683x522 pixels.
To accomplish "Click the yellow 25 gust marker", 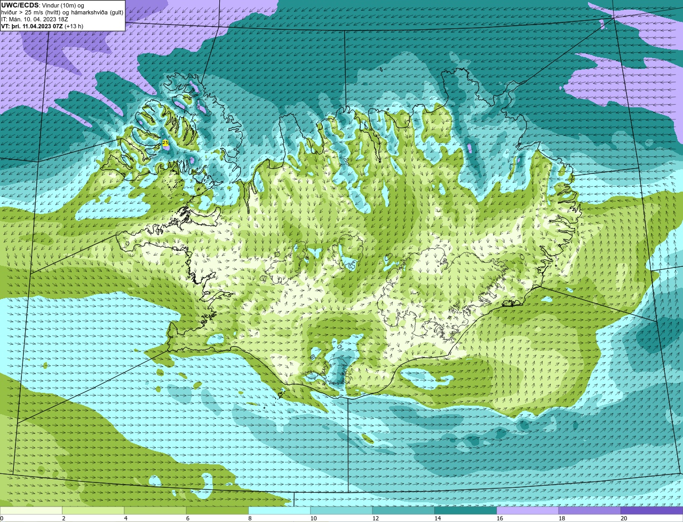I will coord(165,143).
